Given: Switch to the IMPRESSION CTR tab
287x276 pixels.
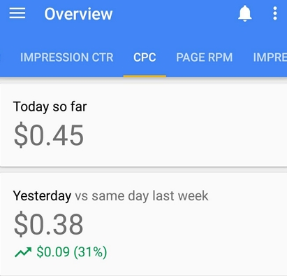Looking at the screenshot, I should coord(67,57).
